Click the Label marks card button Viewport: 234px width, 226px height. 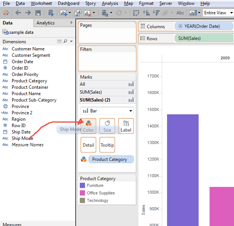tap(126, 126)
